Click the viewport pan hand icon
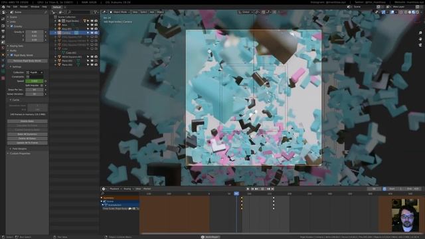 pyautogui.click(x=420, y=39)
